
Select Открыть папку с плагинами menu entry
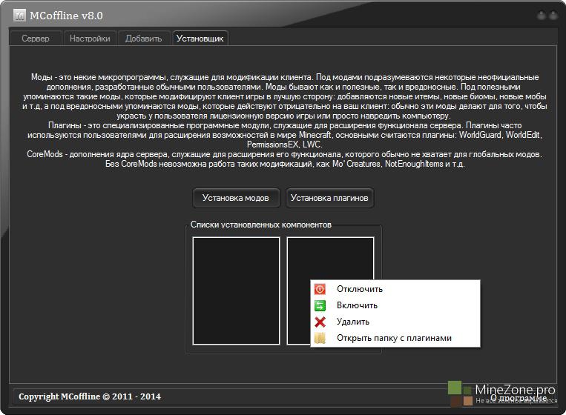393,338
